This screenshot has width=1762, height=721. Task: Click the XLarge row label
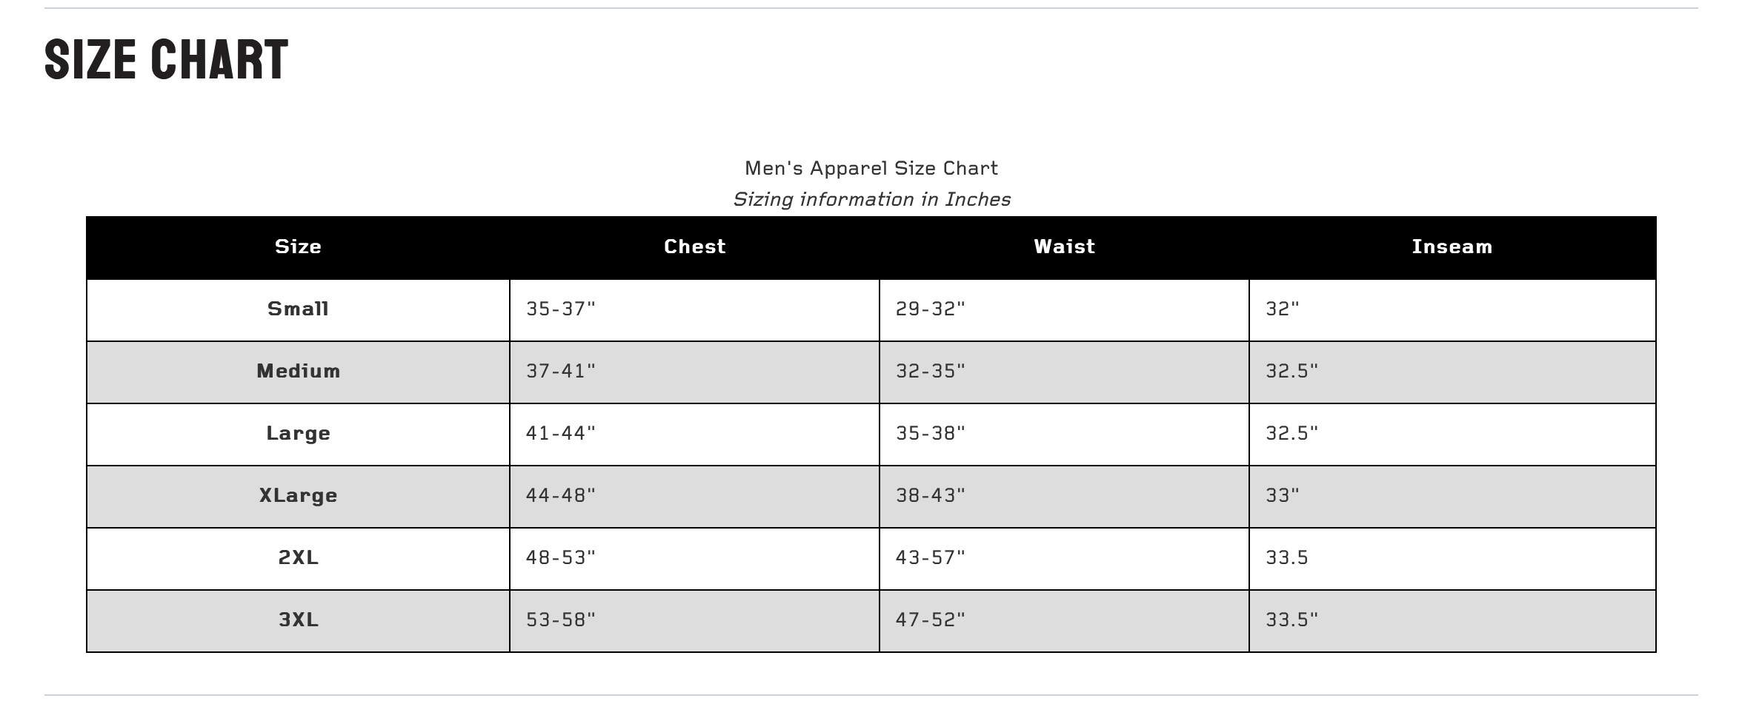pyautogui.click(x=298, y=495)
